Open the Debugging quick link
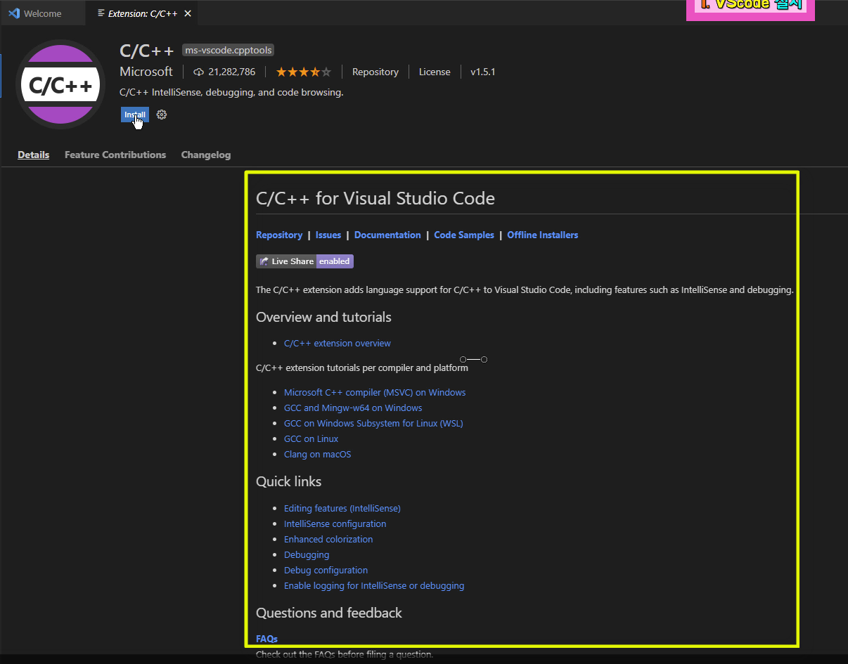Viewport: 848px width, 664px height. pos(307,554)
